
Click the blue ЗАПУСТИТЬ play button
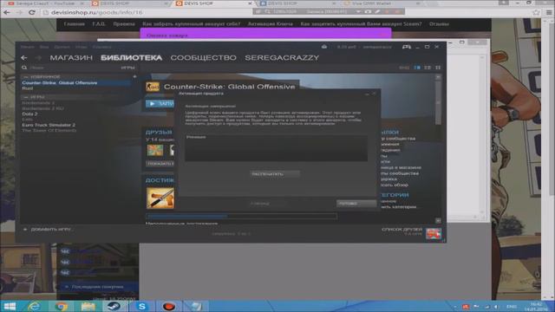click(160, 104)
